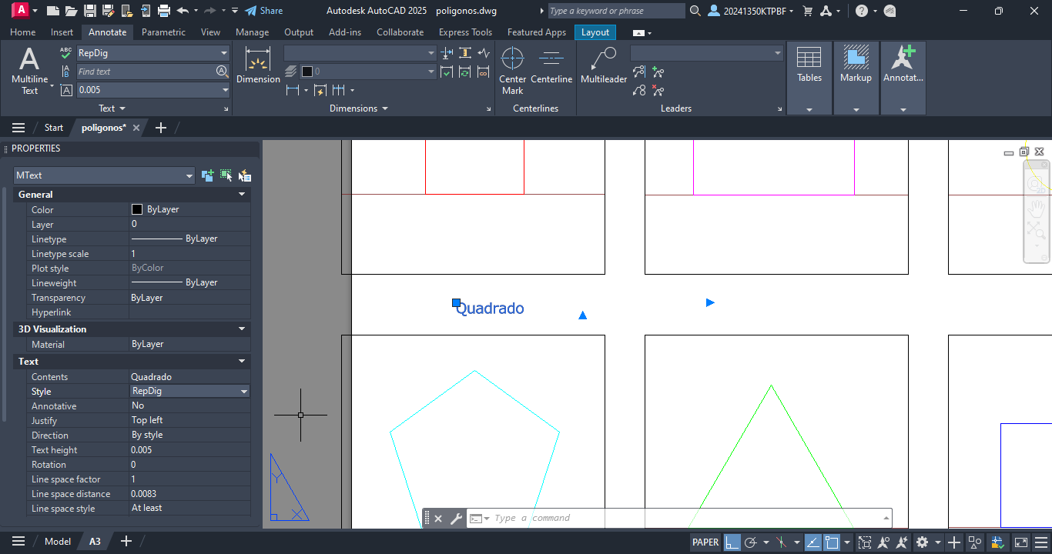The height and width of the screenshot is (554, 1052).
Task: Click the command line input field
Action: click(x=678, y=519)
